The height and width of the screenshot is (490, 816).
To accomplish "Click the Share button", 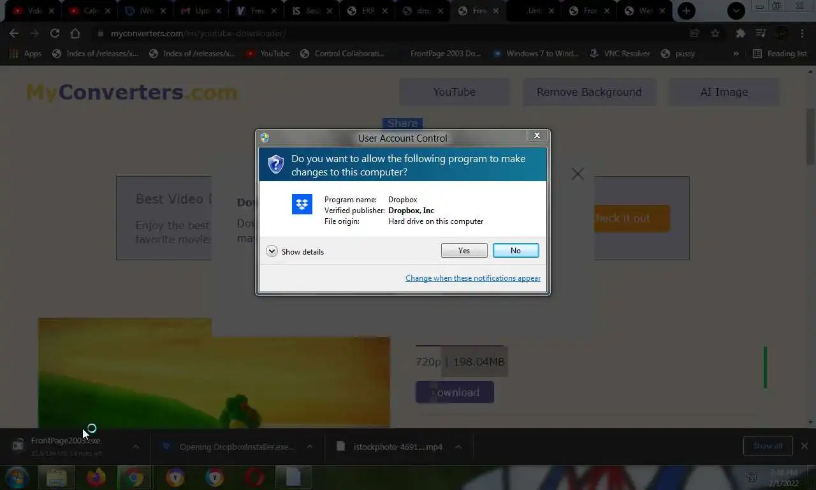I will tap(402, 123).
